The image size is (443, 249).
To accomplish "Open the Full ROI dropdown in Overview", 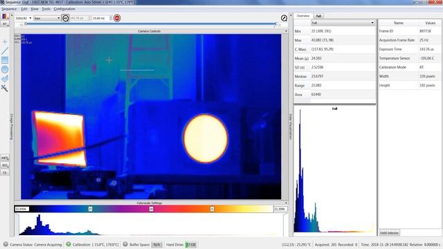I will [343, 23].
